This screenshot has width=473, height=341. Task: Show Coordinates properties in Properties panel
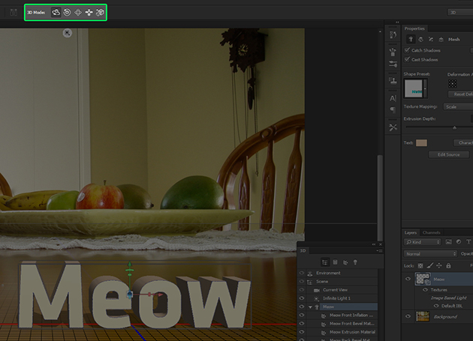tap(441, 40)
